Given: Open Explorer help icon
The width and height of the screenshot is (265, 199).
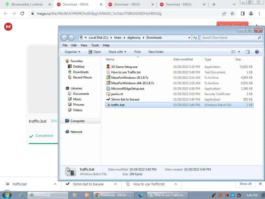Looking at the screenshot, I should coord(257,52).
